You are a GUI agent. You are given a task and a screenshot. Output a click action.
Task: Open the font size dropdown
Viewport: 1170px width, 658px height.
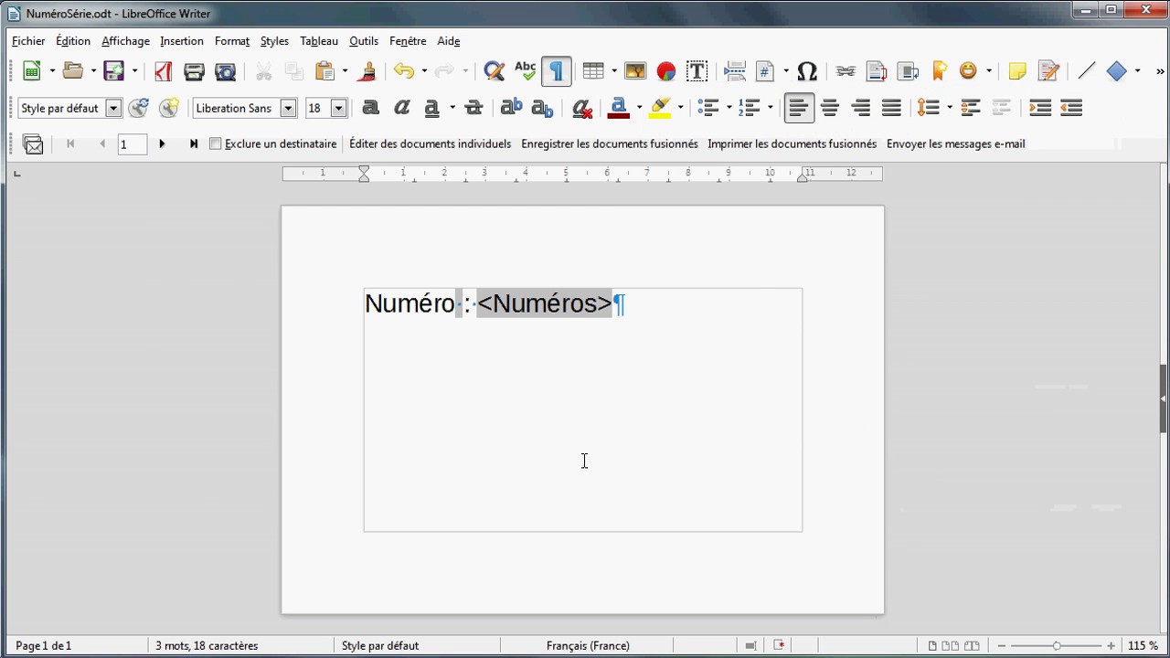tap(338, 108)
